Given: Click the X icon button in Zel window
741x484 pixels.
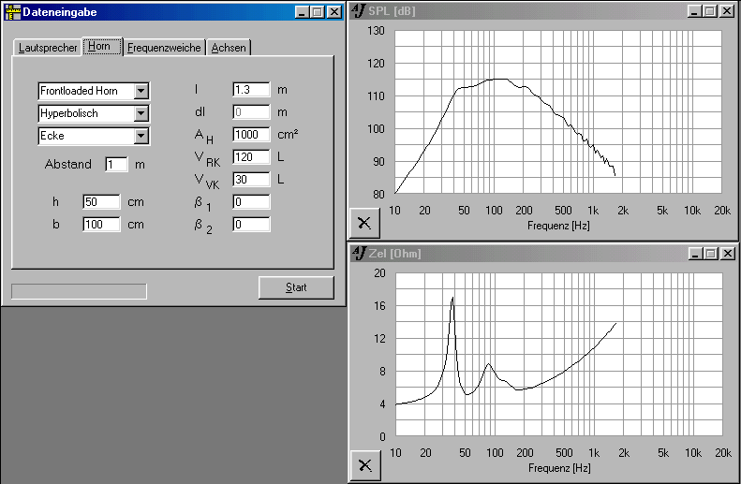Looking at the screenshot, I should pos(365,465).
